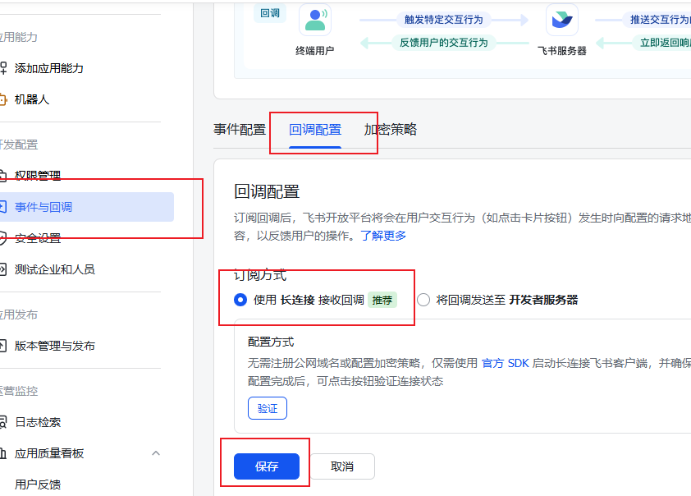Open 测试企业和人员 sidebar item
Screen dimensions: 691x496
click(x=54, y=269)
